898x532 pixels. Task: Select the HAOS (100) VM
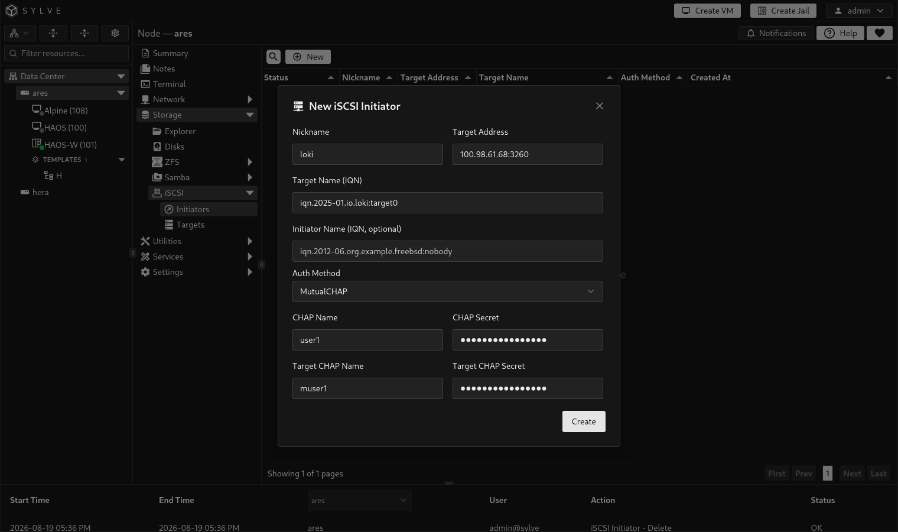pos(65,128)
